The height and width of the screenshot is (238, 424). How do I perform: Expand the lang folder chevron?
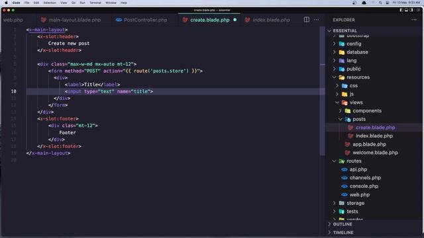point(334,60)
